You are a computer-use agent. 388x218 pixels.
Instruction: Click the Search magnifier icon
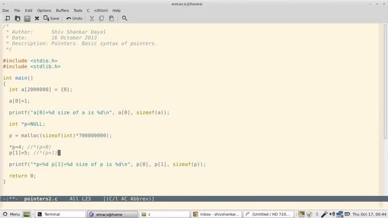(x=124, y=18)
